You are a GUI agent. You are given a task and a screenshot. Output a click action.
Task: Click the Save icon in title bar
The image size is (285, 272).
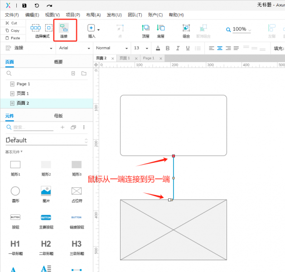tap(24, 5)
